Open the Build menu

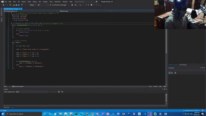(x=29, y=2)
